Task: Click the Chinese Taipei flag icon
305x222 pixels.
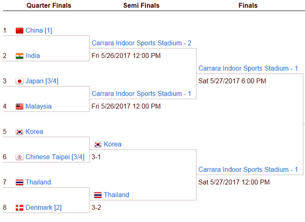Action: [19, 157]
